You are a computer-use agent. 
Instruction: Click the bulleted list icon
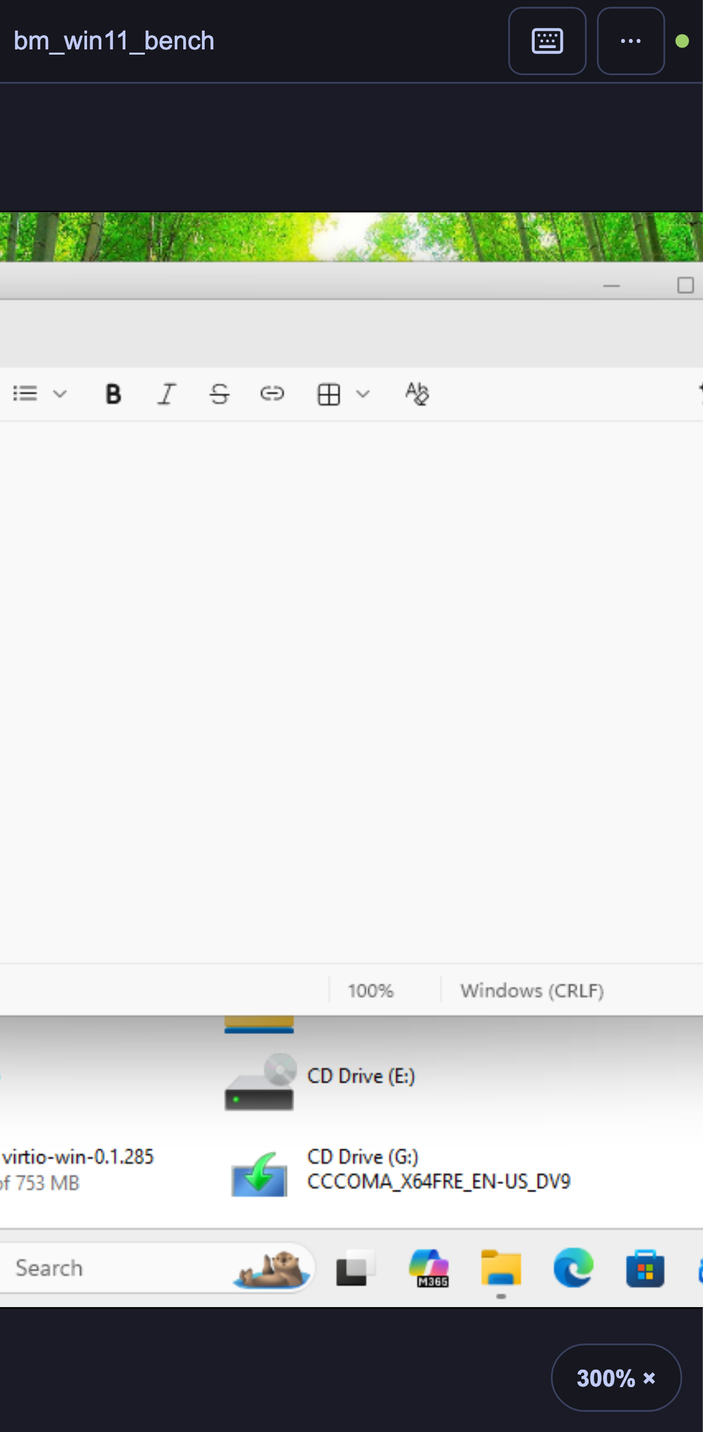tap(25, 393)
